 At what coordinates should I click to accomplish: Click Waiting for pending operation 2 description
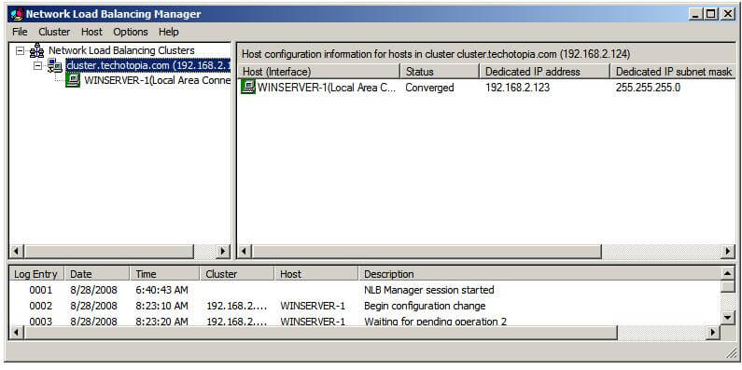(435, 322)
